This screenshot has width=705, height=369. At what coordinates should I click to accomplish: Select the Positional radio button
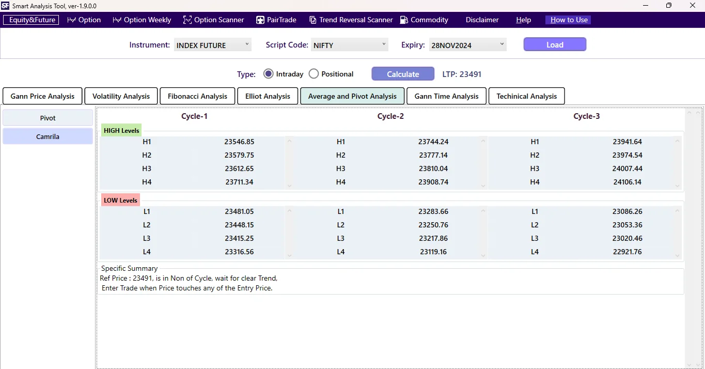(314, 73)
